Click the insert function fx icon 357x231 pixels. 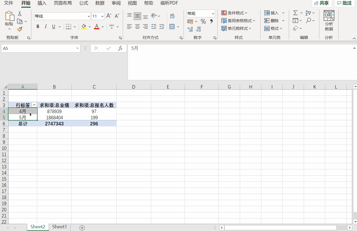(120, 48)
